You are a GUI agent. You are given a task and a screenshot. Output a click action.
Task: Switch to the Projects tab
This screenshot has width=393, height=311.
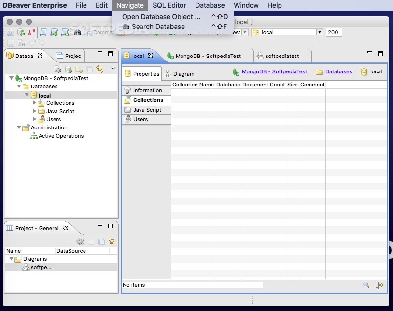click(69, 56)
